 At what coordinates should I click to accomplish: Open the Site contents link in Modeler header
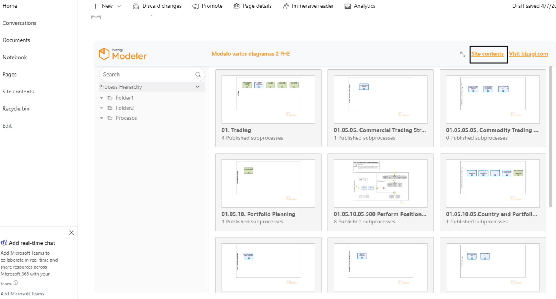coord(487,54)
